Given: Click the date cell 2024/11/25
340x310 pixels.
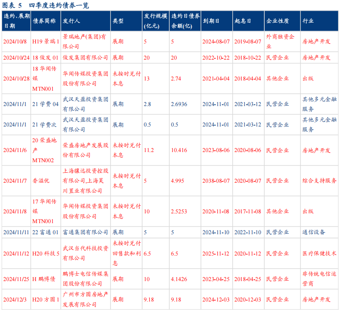Looking at the screenshot, I should pyautogui.click(x=16, y=279).
